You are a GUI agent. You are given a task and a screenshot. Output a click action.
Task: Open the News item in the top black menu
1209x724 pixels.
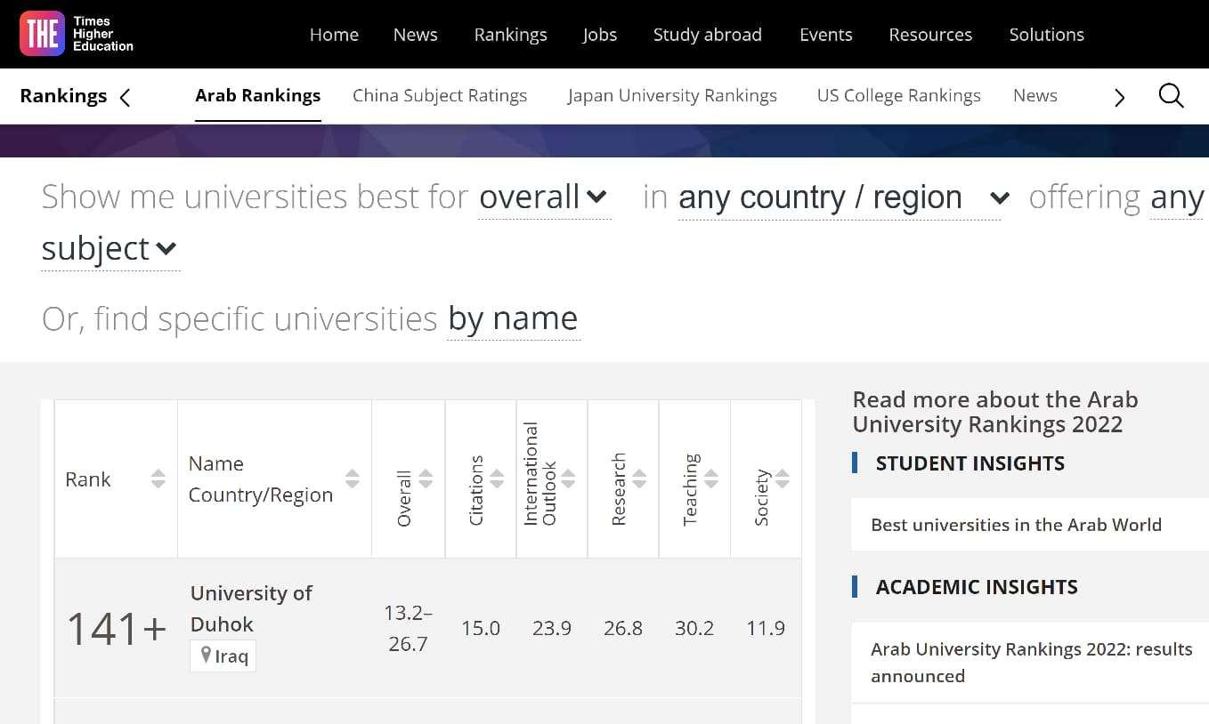[416, 35]
